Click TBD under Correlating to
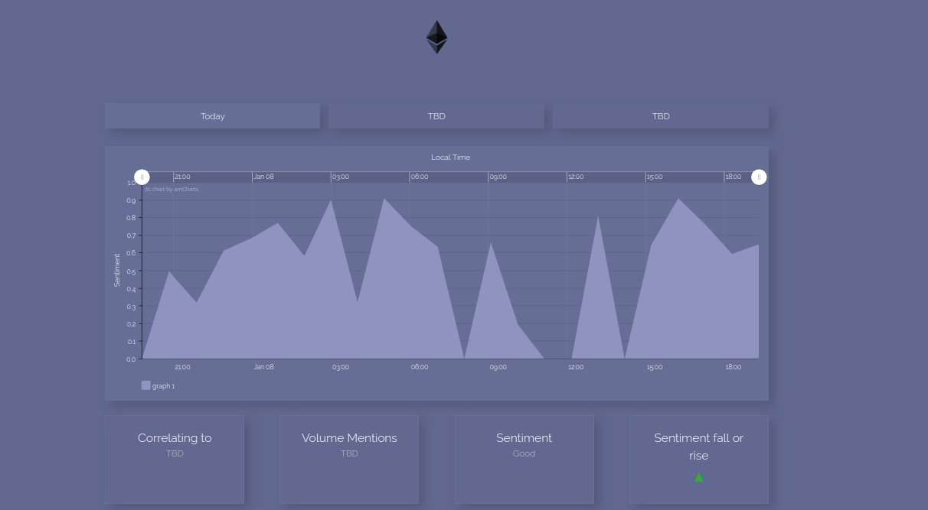Image resolution: width=928 pixels, height=510 pixels. [x=175, y=453]
